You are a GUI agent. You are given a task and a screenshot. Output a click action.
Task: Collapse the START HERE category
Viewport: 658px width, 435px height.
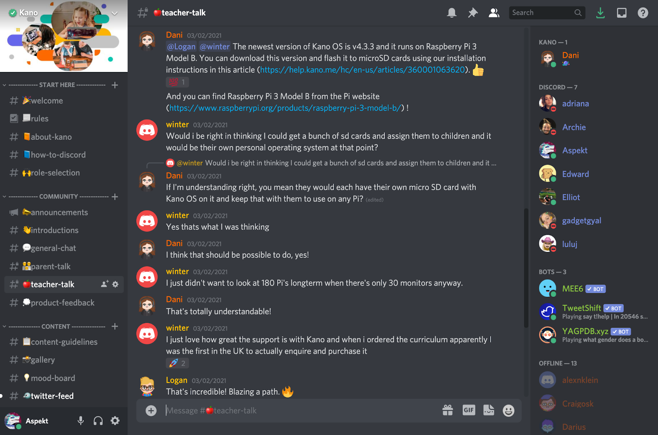[57, 85]
